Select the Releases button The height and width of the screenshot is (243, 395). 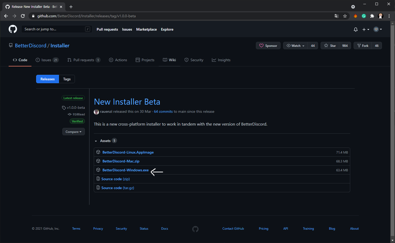coord(48,79)
